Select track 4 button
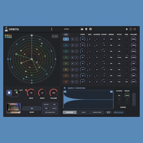The height and width of the screenshot is (143, 143). (66, 57)
